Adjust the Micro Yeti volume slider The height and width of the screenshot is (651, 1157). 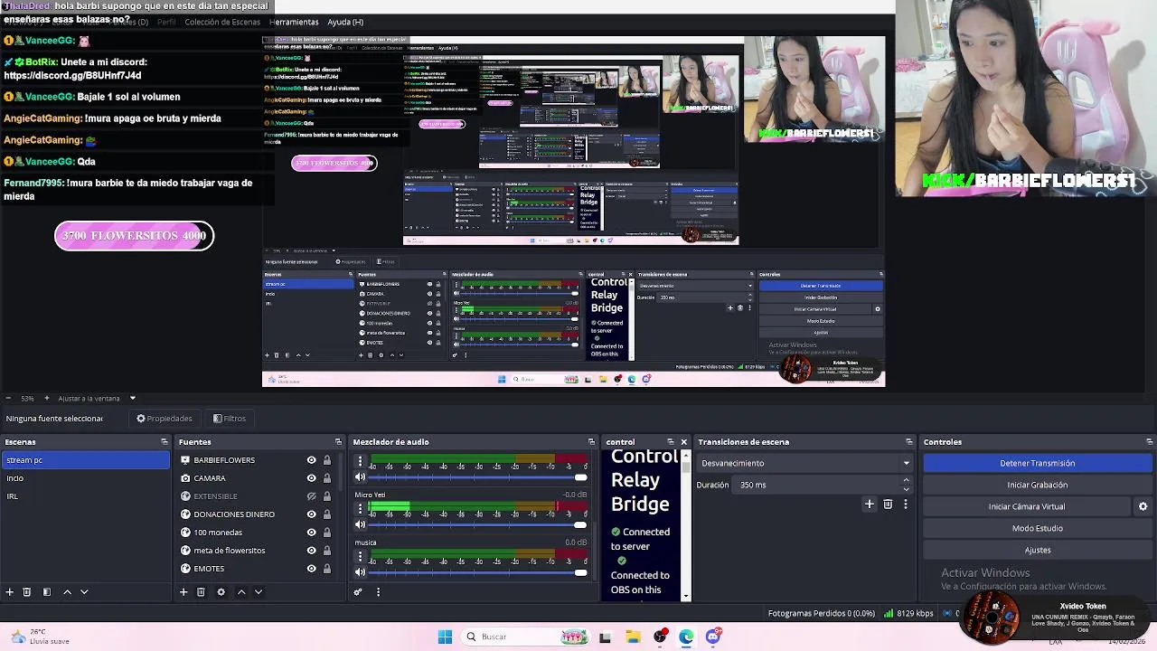click(479, 524)
